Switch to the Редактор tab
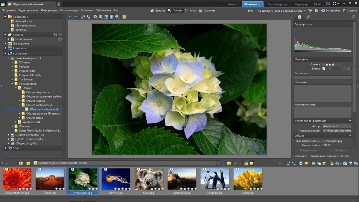359x202 pixels. pos(301,4)
